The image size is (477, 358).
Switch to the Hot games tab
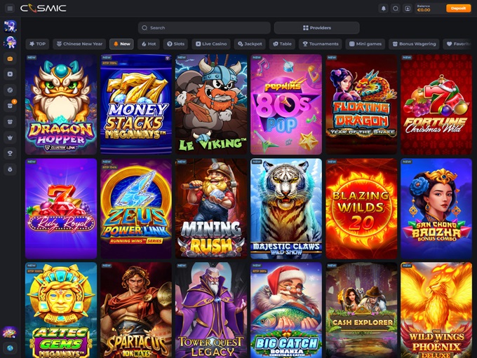tap(148, 43)
